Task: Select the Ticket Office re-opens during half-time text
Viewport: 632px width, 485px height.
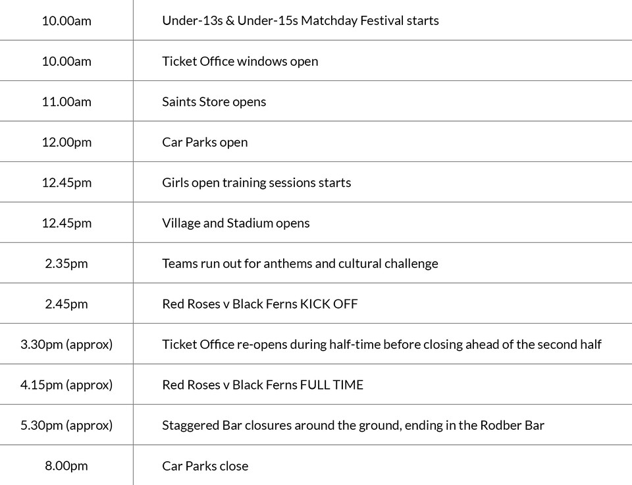Action: point(381,345)
